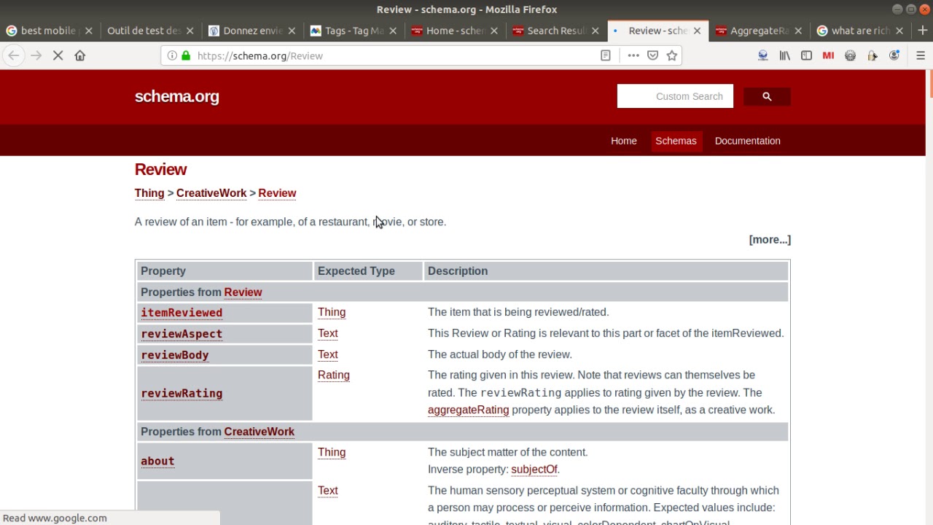Open the reviewAspect property link

pos(181,334)
